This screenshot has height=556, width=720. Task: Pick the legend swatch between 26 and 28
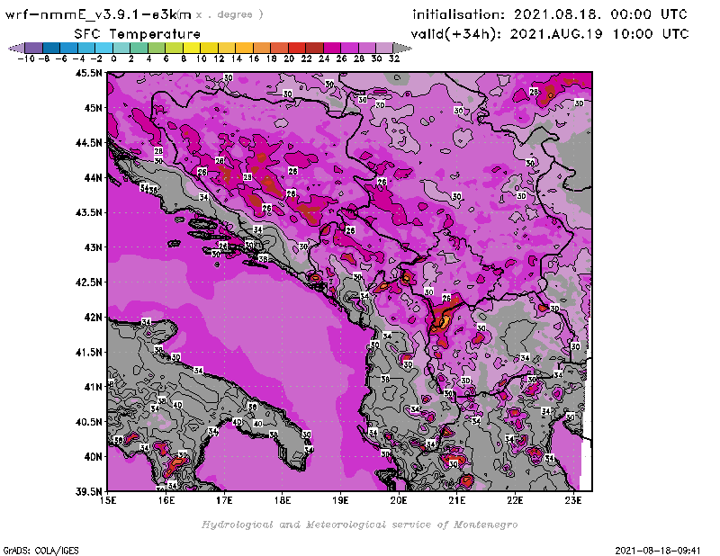[x=349, y=48]
